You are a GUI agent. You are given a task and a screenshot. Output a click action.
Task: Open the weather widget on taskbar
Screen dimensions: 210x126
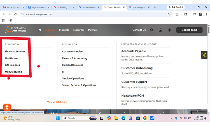tap(12, 118)
